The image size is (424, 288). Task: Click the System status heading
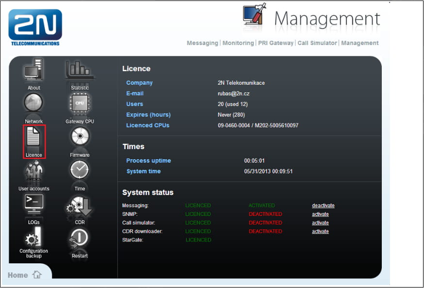[147, 193]
